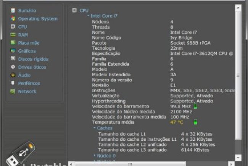The width and height of the screenshot is (248, 166).
Task: Click the 47 °C average temperature value
Action: 177,122
